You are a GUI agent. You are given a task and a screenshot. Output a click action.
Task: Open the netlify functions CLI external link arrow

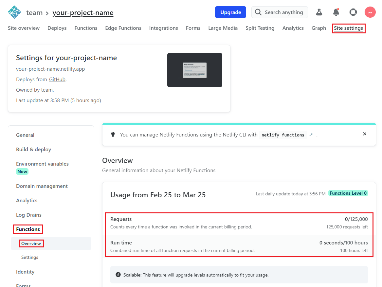coord(311,135)
